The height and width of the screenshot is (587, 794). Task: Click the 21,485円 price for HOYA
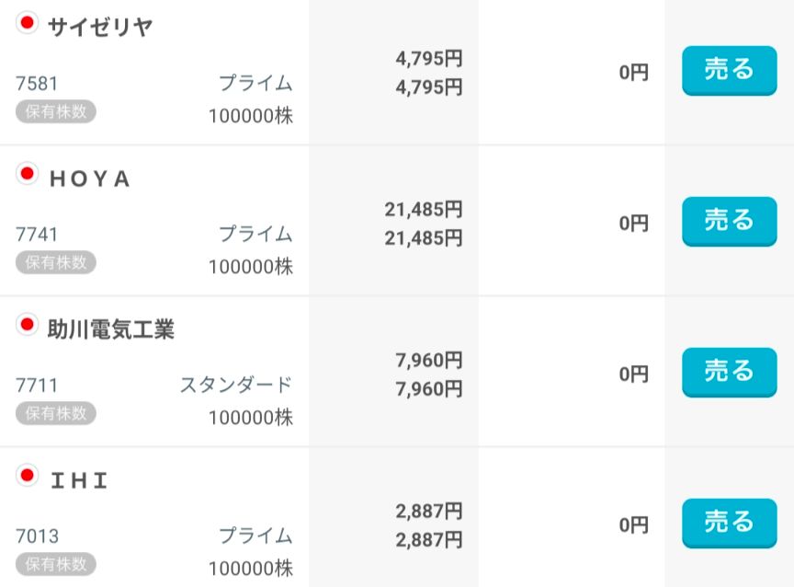423,210
